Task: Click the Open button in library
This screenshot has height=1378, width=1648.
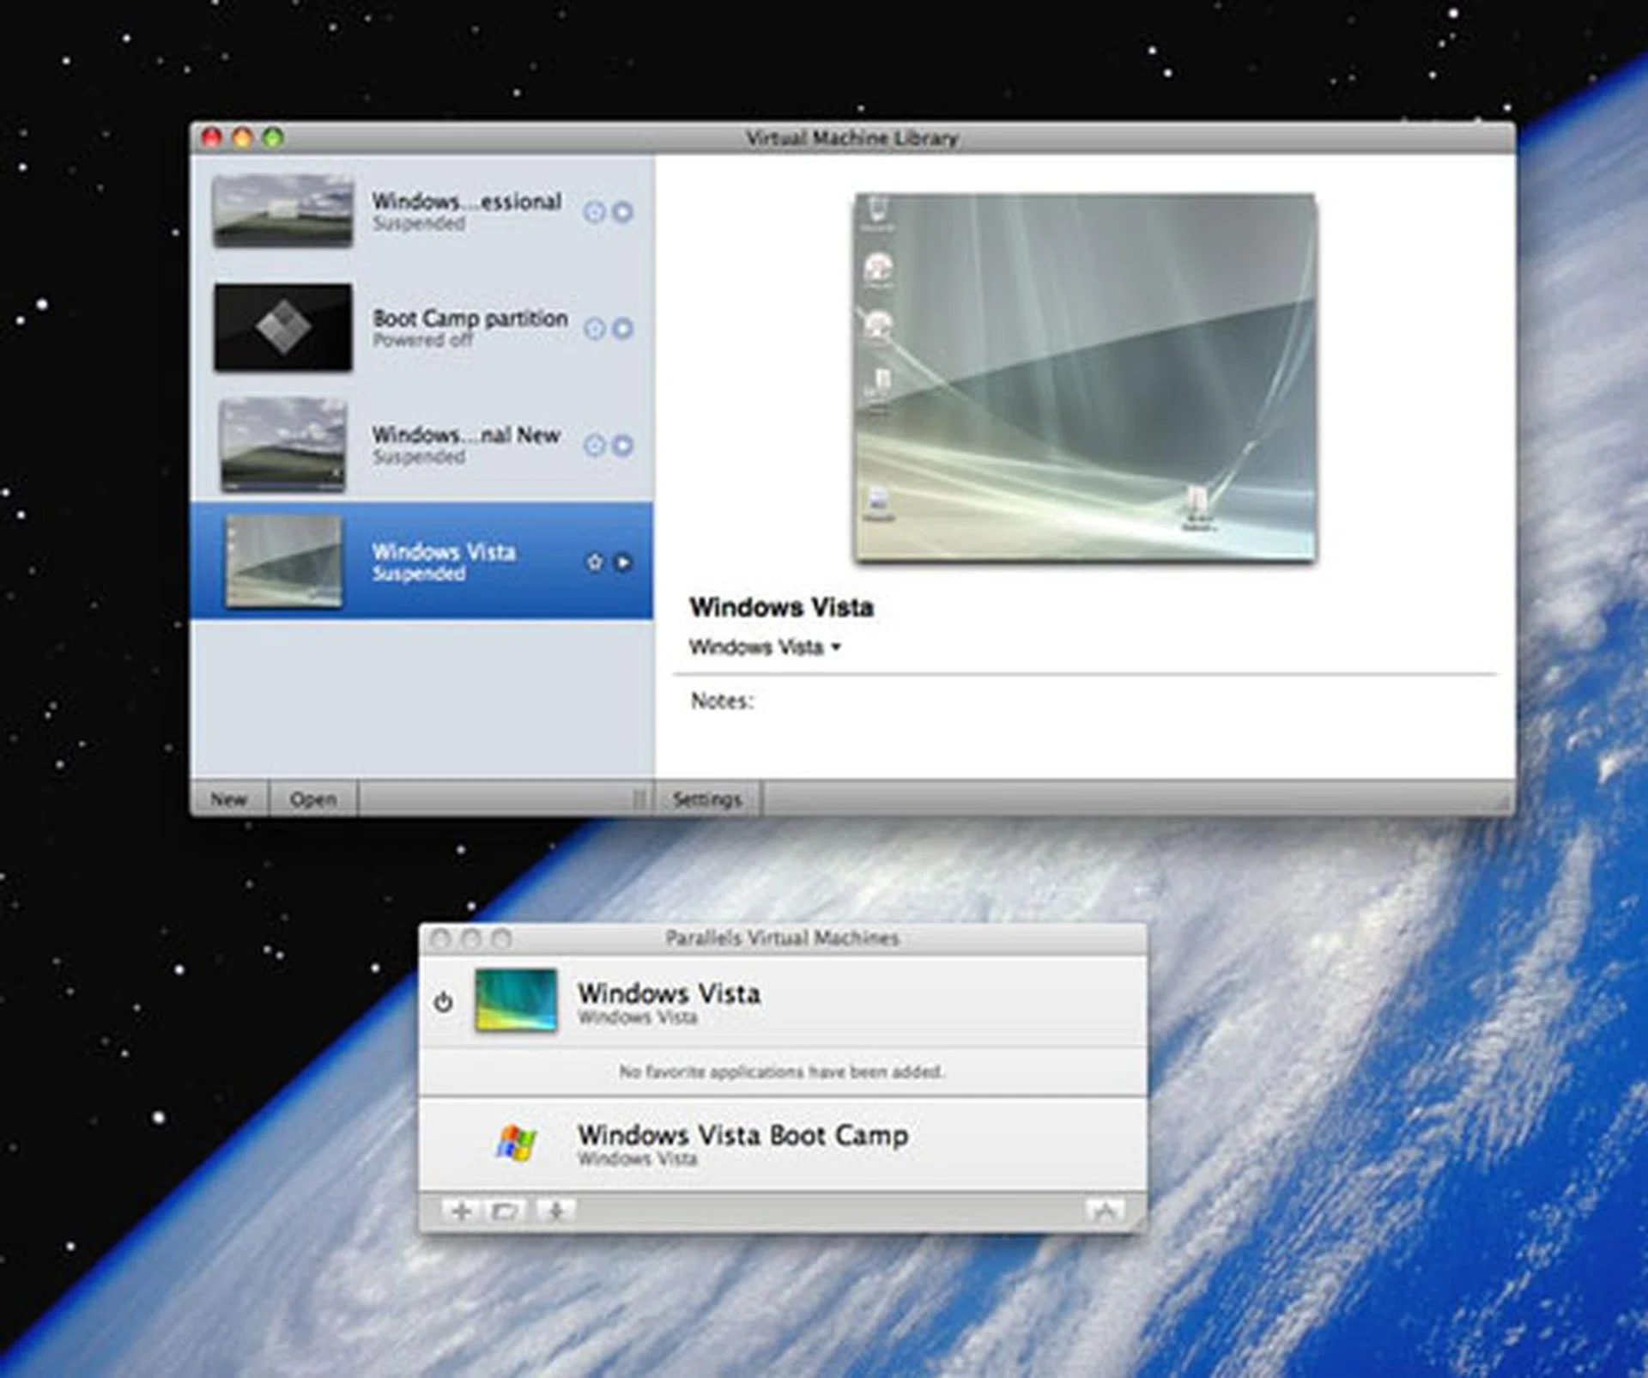Action: (312, 799)
